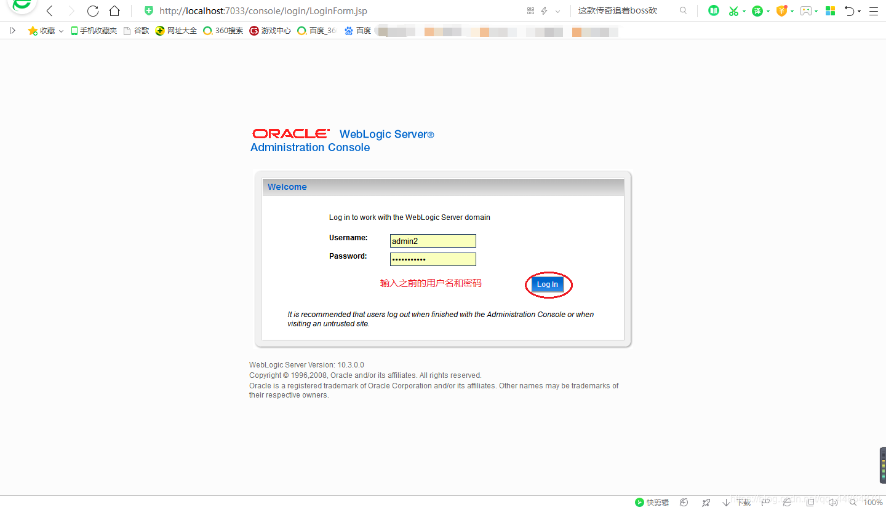
Task: Expand the address bar dropdown chevron
Action: click(557, 11)
